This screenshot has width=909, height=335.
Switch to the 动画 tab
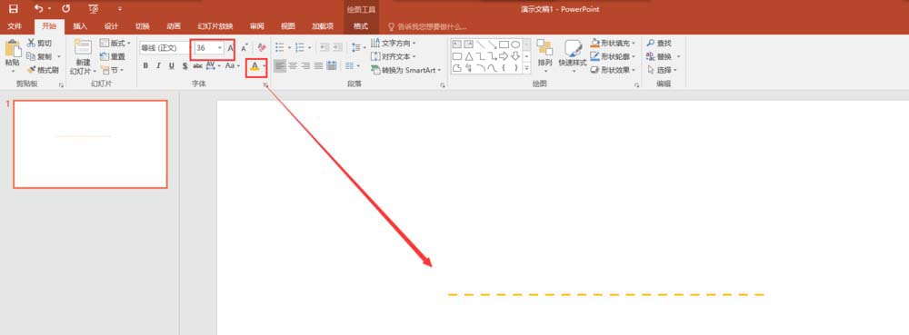point(174,26)
